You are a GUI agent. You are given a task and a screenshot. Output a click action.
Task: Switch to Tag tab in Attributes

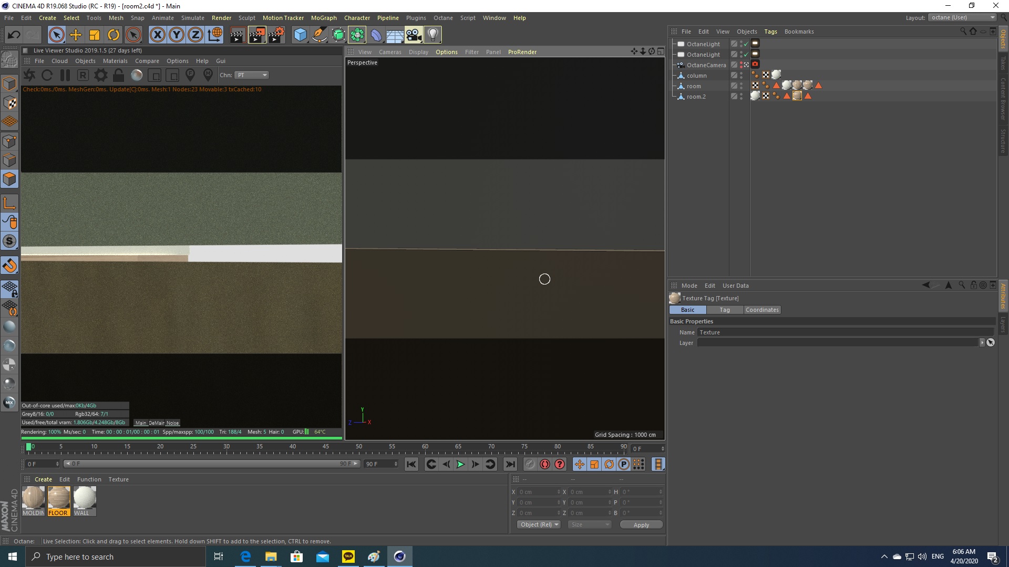pyautogui.click(x=725, y=310)
